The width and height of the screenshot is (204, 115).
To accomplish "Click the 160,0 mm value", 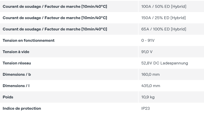I will (x=150, y=74).
